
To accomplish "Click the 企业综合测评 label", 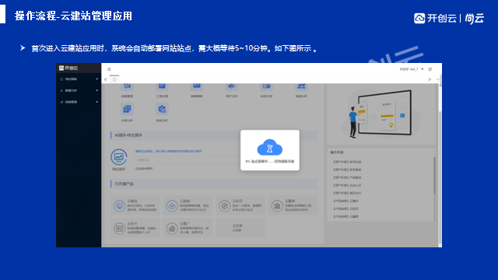I will coord(144,169).
